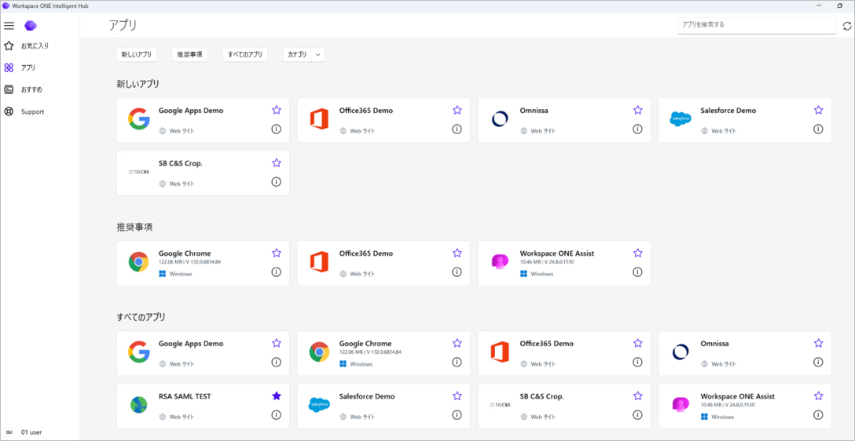
Task: Open info icon of RSA SAML TEST
Action: pos(276,415)
